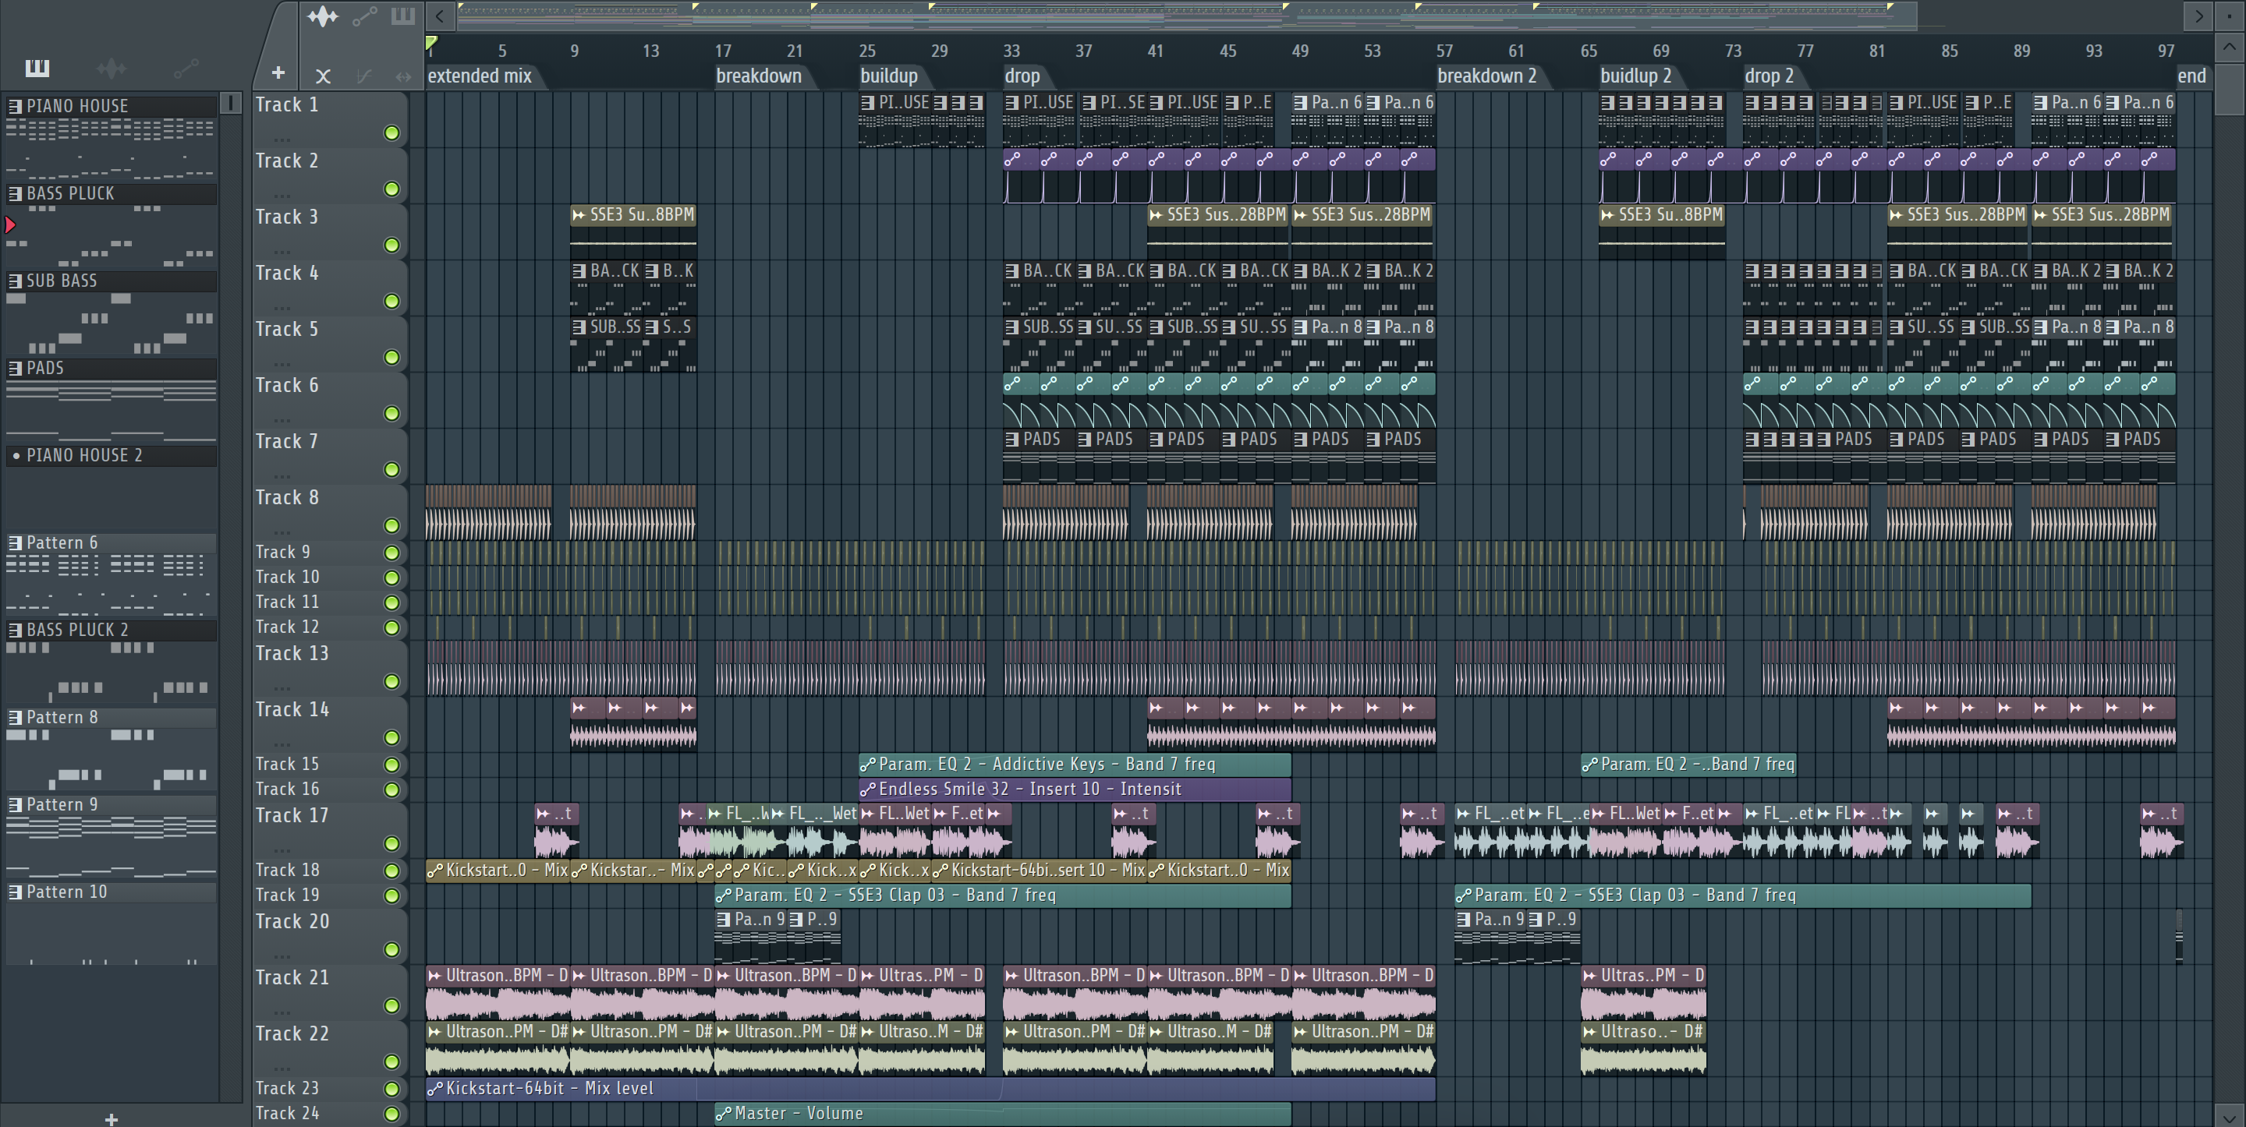Disable Track 24 via its green LED
The image size is (2246, 1127).
(391, 1114)
